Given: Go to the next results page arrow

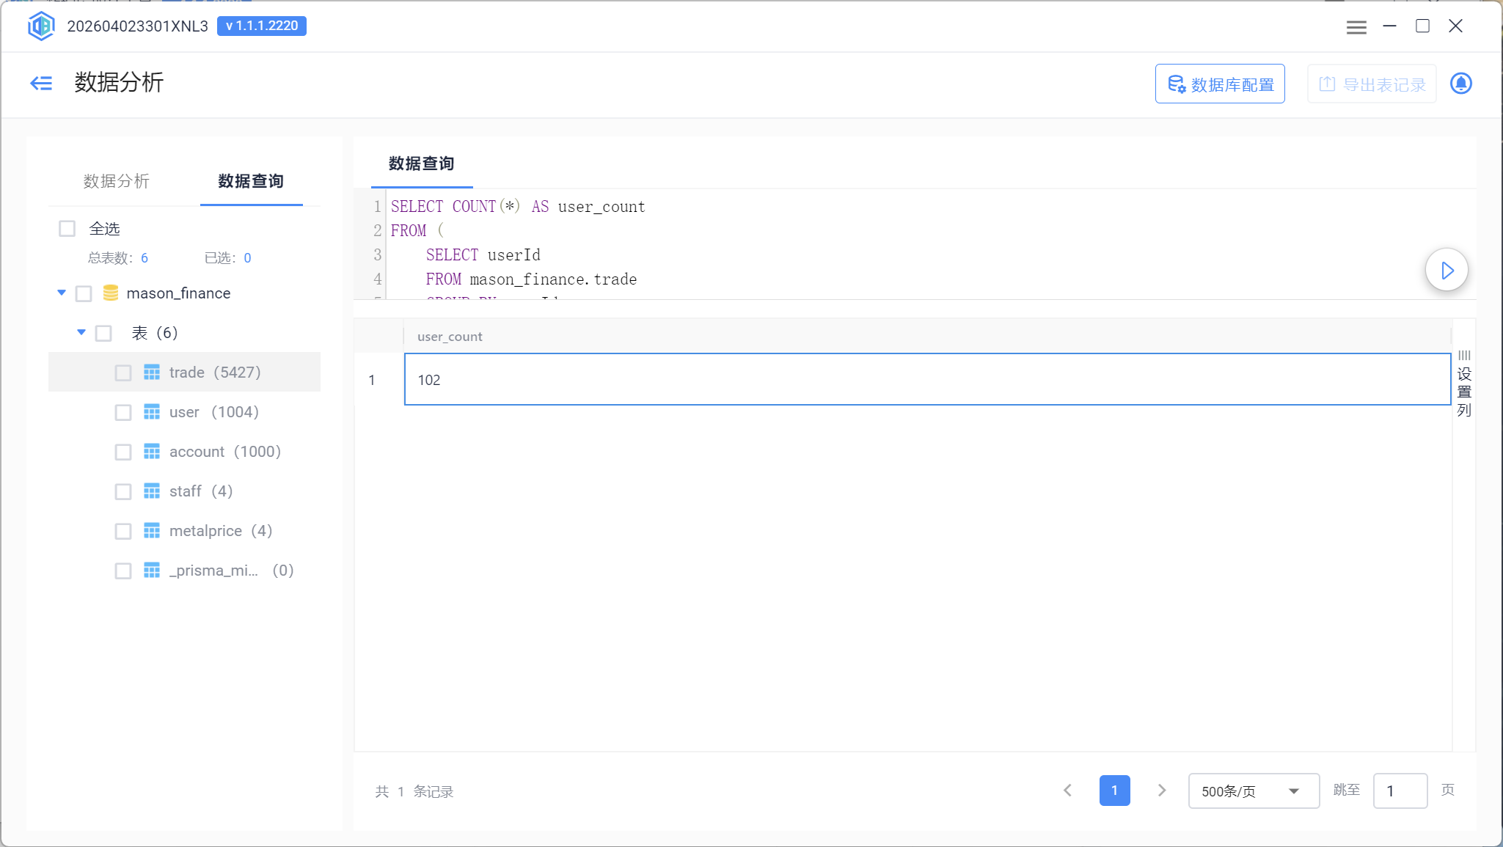Looking at the screenshot, I should (x=1162, y=791).
